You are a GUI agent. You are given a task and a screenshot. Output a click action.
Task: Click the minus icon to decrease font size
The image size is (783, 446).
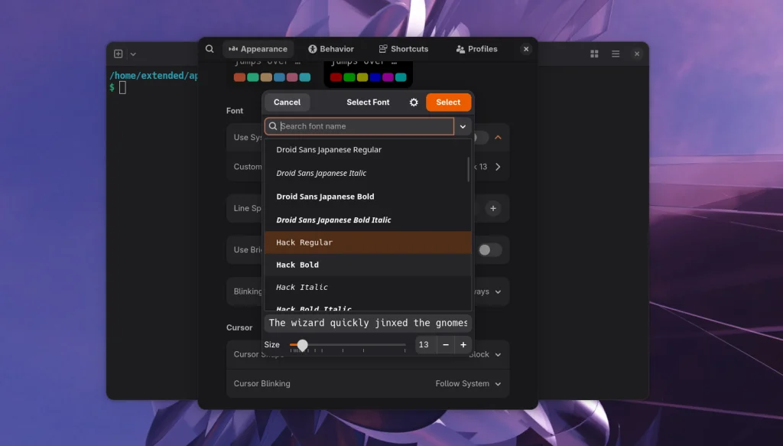point(446,344)
